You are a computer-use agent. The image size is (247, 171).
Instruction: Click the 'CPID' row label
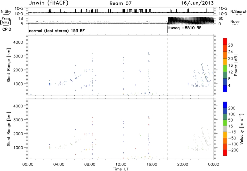[x=7, y=29]
